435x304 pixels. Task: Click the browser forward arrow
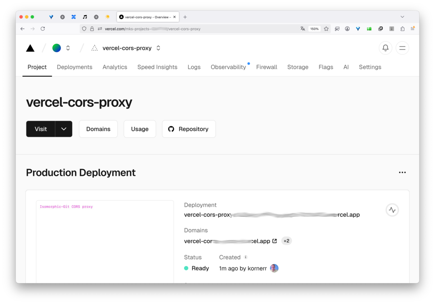click(x=32, y=28)
